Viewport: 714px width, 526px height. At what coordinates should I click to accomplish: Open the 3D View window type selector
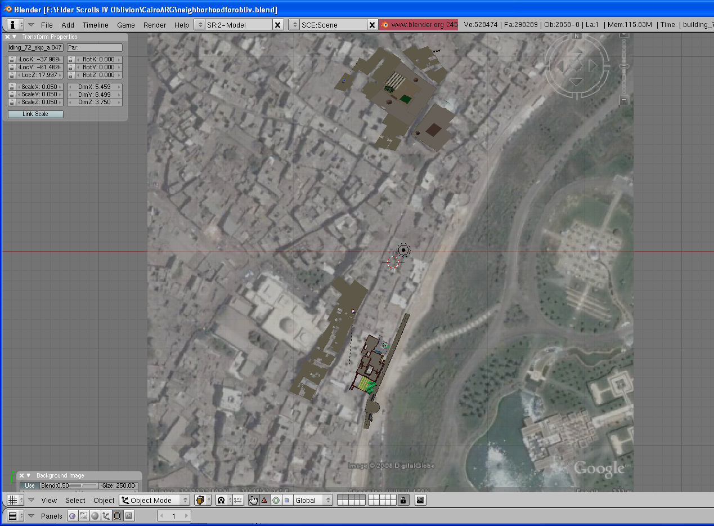15,500
